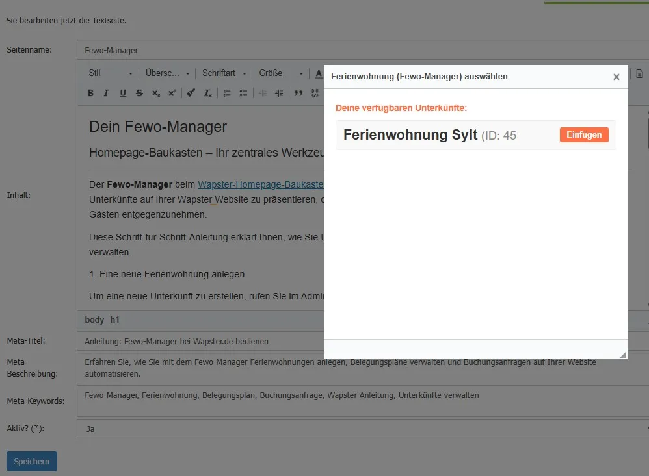Insert a numbered list
649x476 pixels.
pos(227,93)
